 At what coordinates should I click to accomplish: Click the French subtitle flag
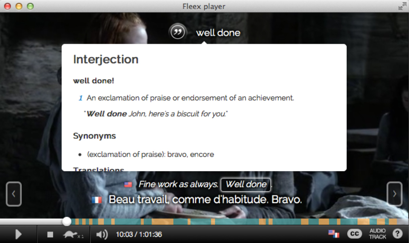coord(96,200)
